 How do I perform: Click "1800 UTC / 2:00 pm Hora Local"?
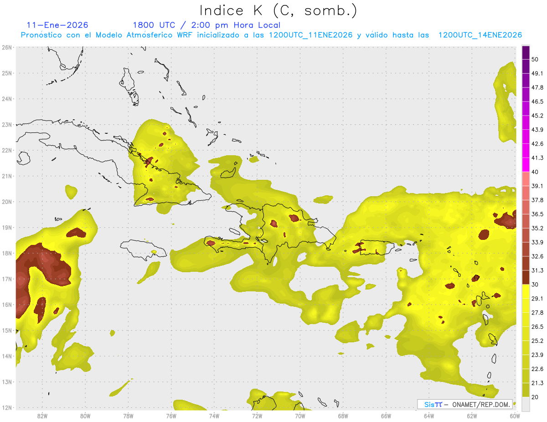(206, 25)
